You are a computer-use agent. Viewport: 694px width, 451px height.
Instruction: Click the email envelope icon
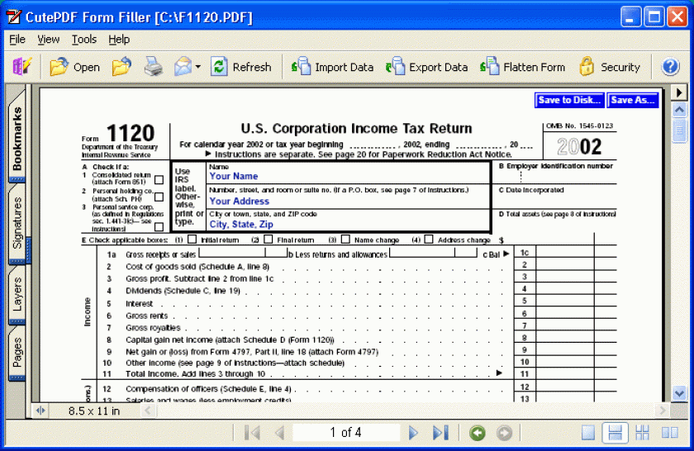click(183, 67)
